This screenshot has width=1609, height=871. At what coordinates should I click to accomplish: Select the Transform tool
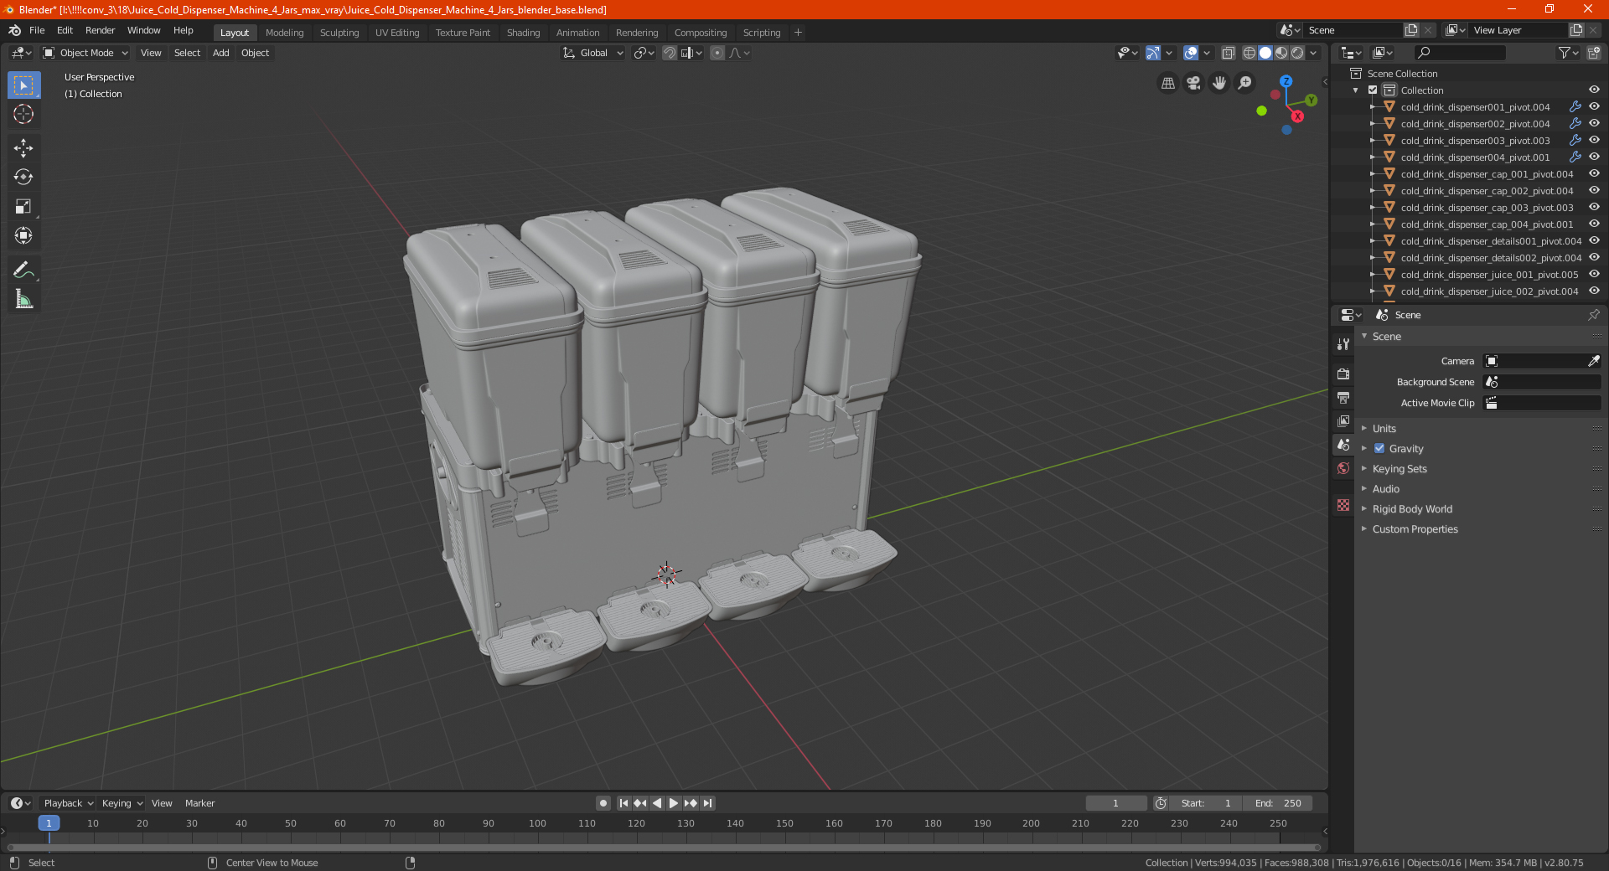(23, 235)
